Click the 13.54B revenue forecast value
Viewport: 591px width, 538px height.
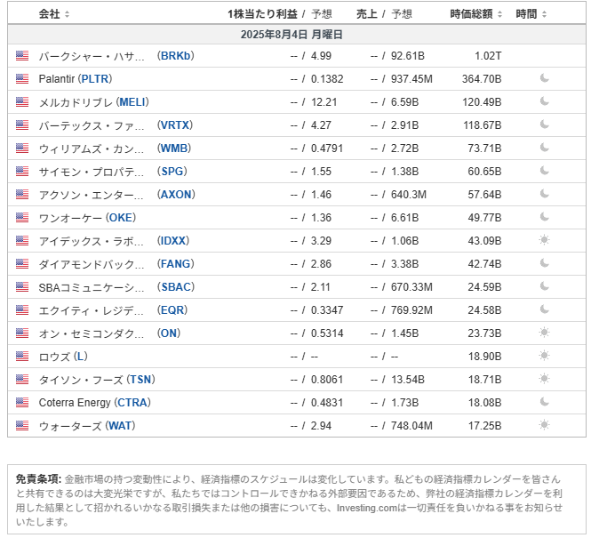pos(407,380)
